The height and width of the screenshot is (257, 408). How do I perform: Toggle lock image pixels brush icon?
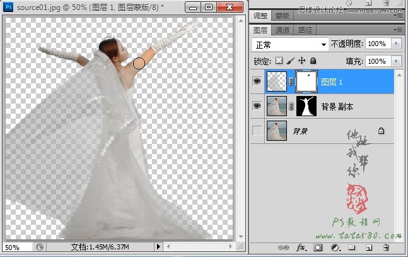290,61
